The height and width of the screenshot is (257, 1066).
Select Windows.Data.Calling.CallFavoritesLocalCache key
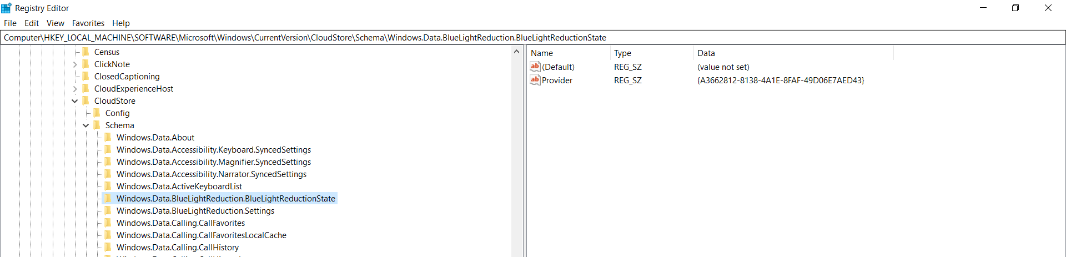202,235
